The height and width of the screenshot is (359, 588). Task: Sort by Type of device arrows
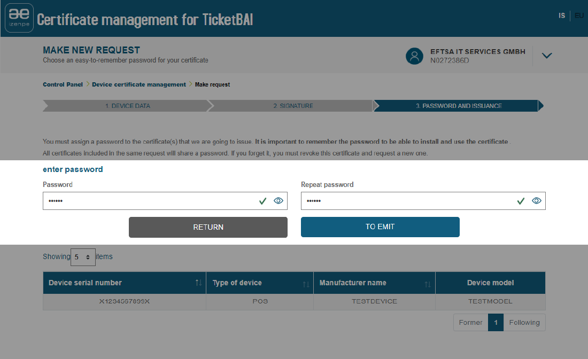(x=306, y=284)
